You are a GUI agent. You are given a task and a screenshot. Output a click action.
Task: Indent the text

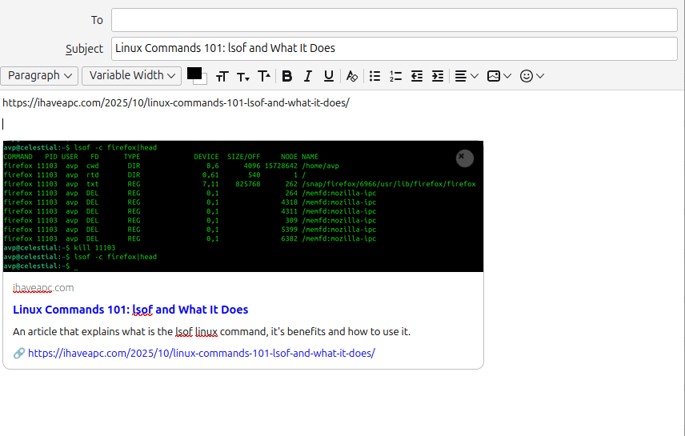tap(437, 76)
